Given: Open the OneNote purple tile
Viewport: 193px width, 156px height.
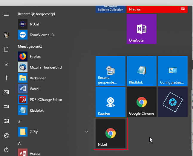Looking at the screenshot, I should coord(141,29).
